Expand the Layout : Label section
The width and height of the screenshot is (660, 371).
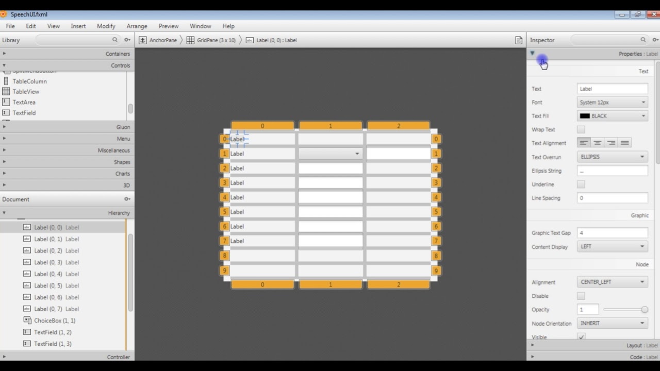point(593,345)
